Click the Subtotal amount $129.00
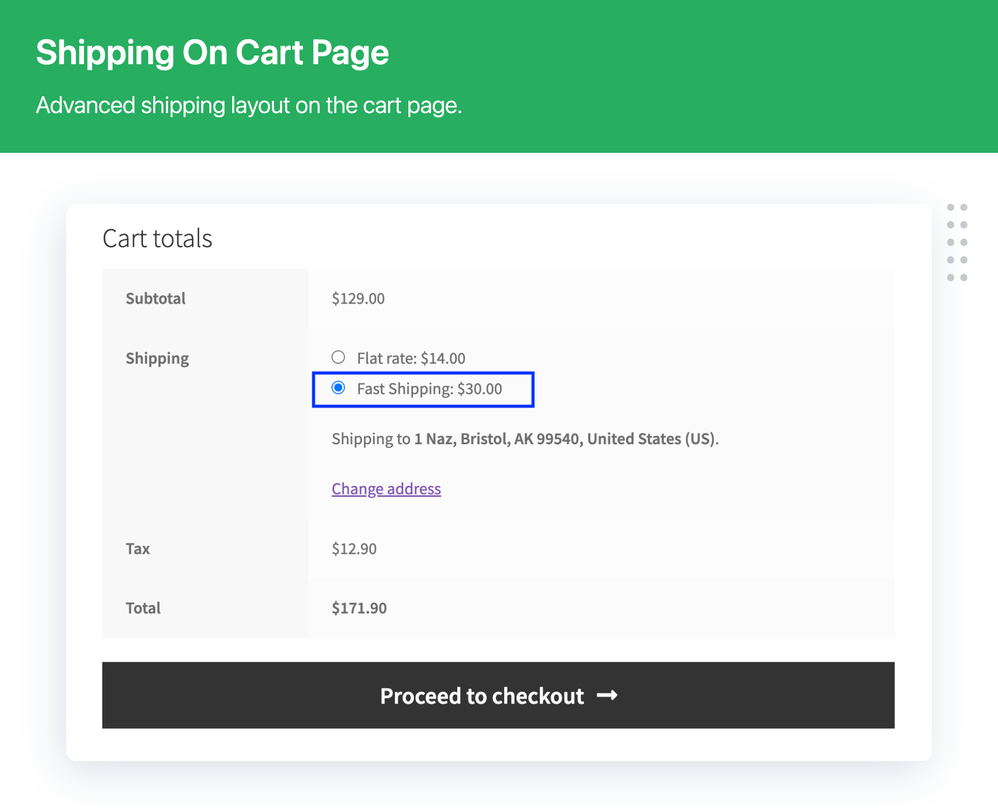This screenshot has width=998, height=812. tap(358, 299)
